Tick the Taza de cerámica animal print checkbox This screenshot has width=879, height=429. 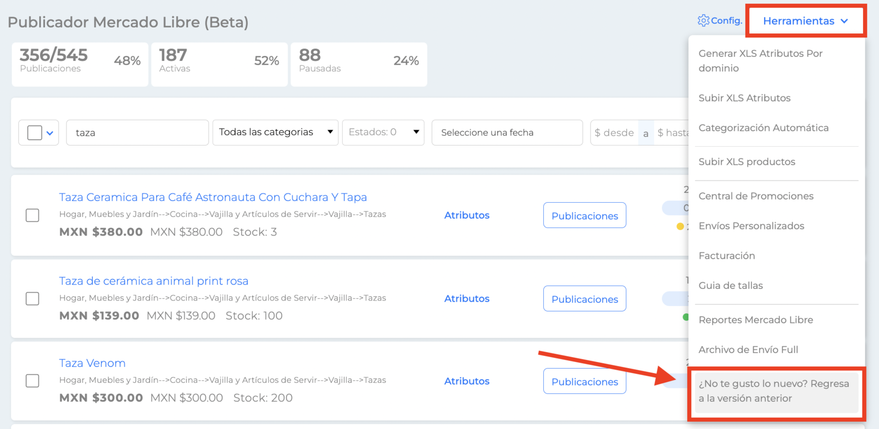(x=32, y=299)
